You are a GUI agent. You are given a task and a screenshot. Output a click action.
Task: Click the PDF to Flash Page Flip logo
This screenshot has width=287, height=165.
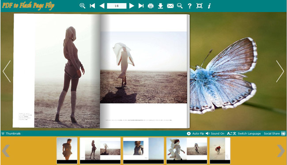[x=28, y=5]
